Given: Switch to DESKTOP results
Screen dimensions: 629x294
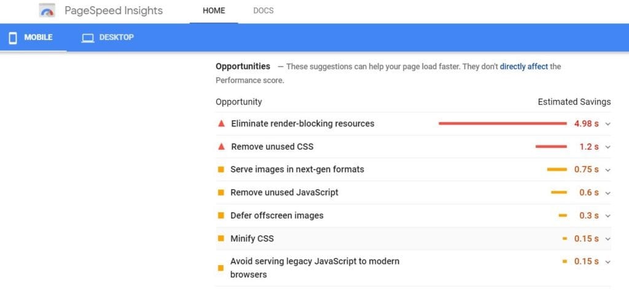Looking at the screenshot, I should (x=107, y=37).
